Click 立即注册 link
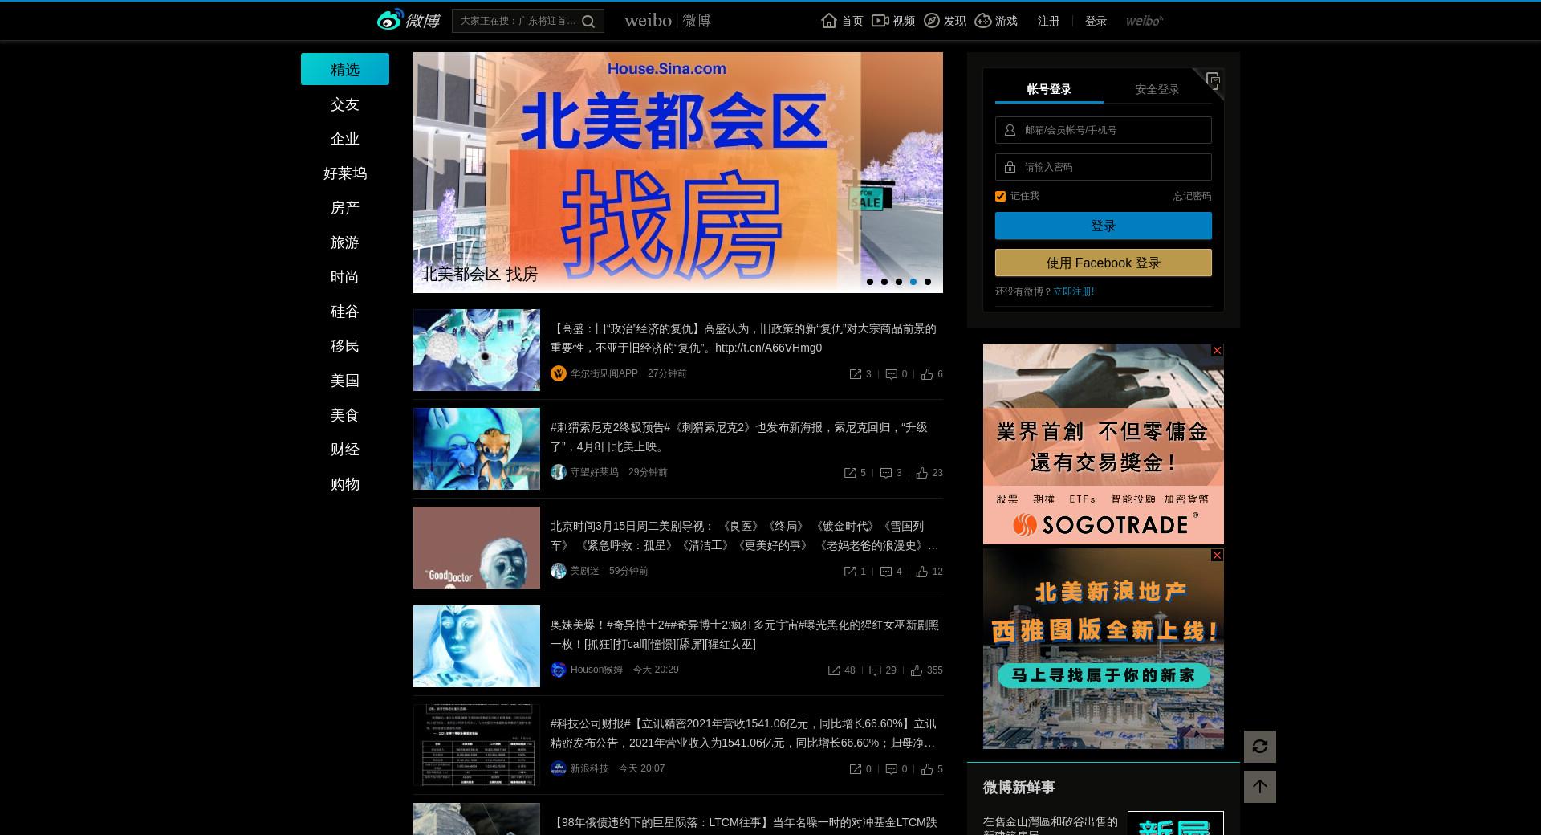 [1073, 291]
